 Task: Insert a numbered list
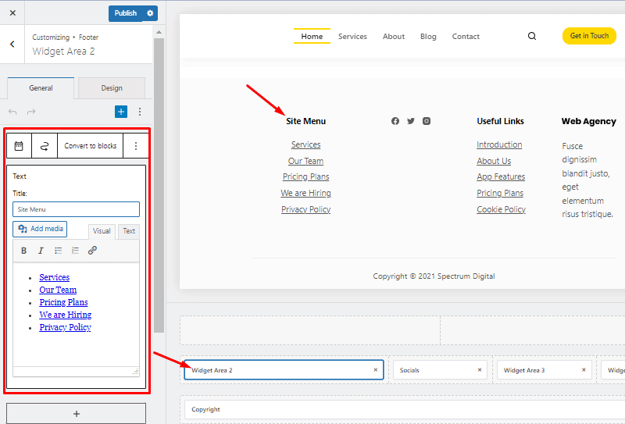[75, 251]
